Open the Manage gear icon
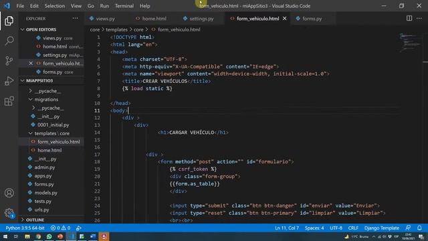Screen dimensions: 428x241 (9, 213)
